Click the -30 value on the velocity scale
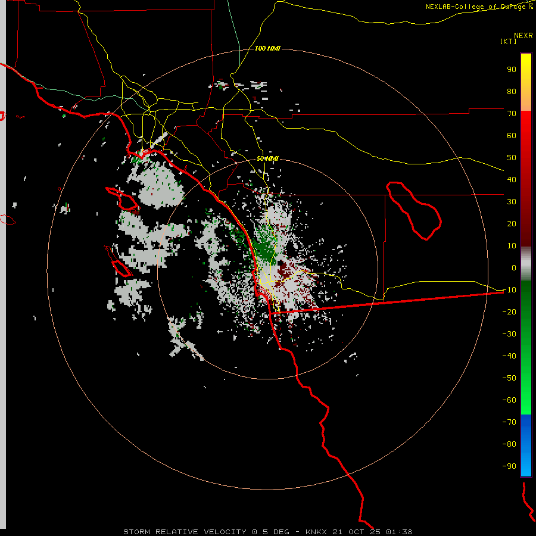The height and width of the screenshot is (536, 536). pos(509,334)
